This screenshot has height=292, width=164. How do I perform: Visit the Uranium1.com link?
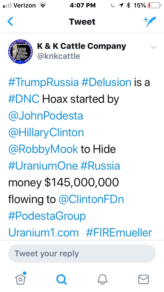tap(44, 233)
